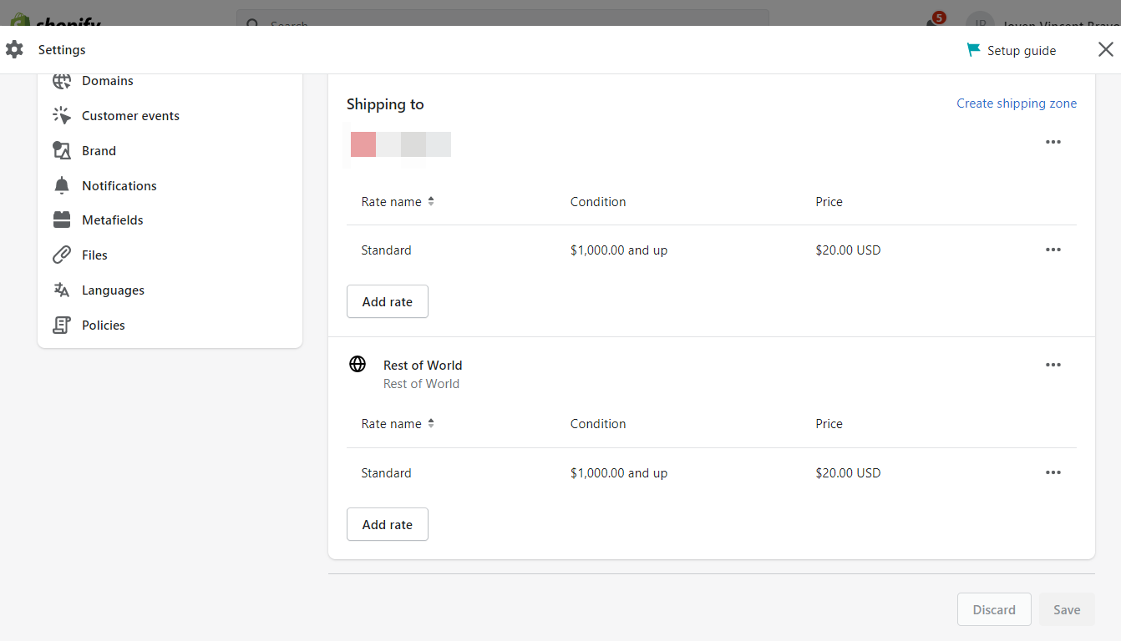Click the Files paperclip icon

62,255
